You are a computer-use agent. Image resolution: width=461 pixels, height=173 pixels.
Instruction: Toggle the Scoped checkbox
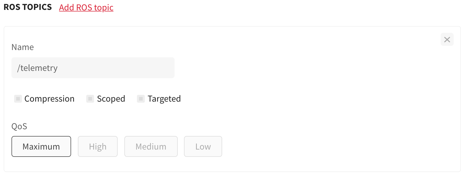pyautogui.click(x=90, y=99)
